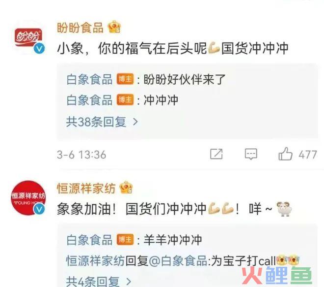324x287 pixels.
Task: Open 白象食品 in the 羊羊冲冲冲 reply
Action: tap(89, 240)
